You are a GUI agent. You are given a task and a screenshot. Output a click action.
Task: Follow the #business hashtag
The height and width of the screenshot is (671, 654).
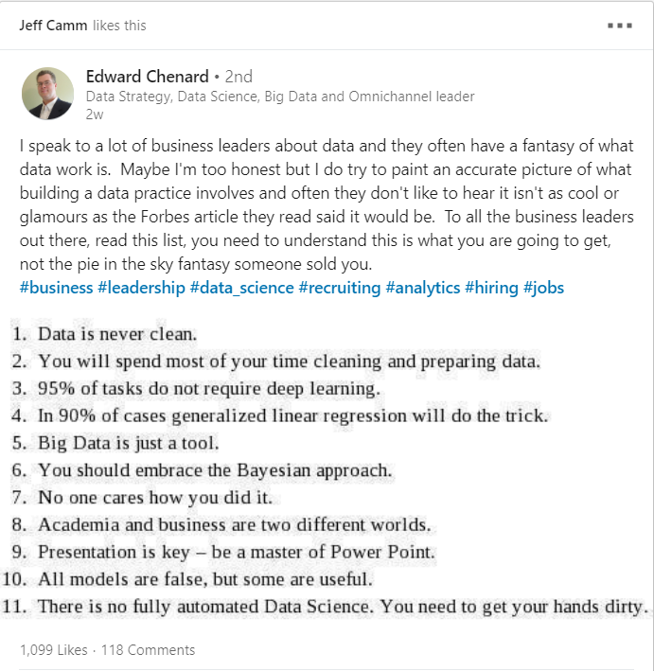pos(56,288)
